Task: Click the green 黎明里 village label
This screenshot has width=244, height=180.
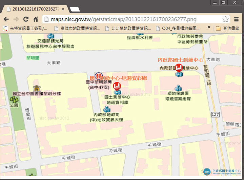Action: (x=33, y=58)
